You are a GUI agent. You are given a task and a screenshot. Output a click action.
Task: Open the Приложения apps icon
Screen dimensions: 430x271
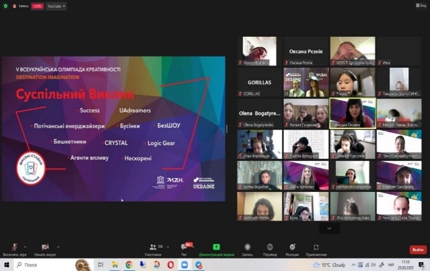tap(316, 250)
